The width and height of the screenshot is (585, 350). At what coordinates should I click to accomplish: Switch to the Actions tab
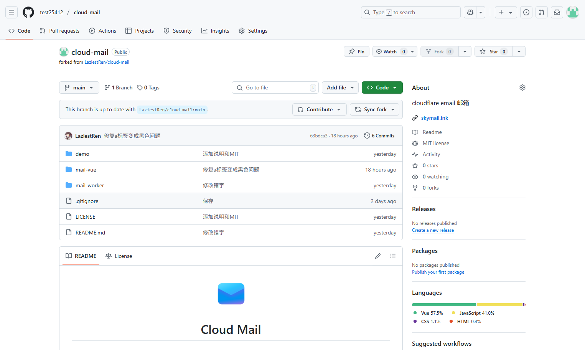[102, 31]
